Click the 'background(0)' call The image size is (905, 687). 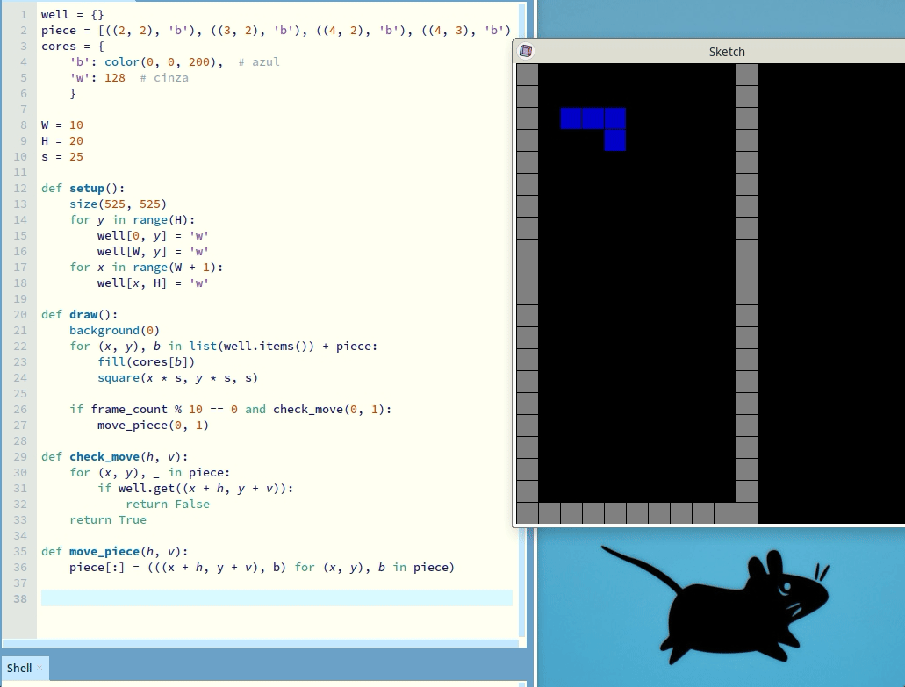(x=115, y=331)
